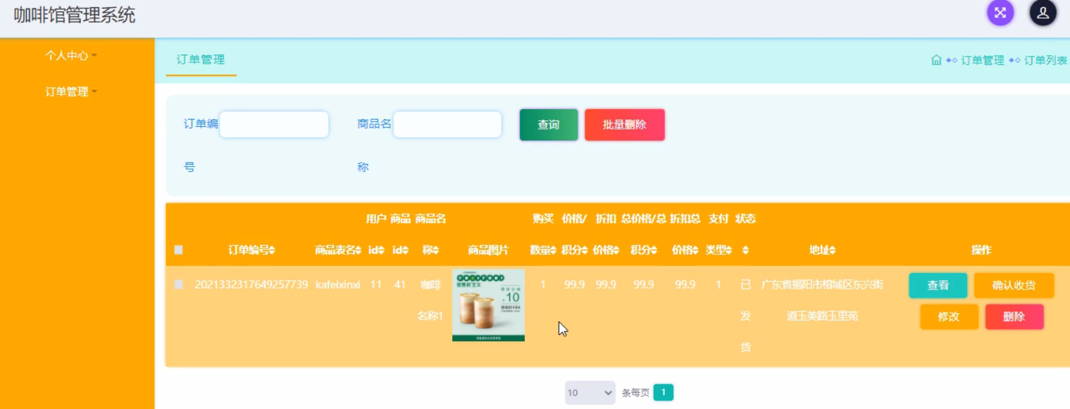
Task: Click the 订单管理 breadcrumb link
Action: point(982,60)
